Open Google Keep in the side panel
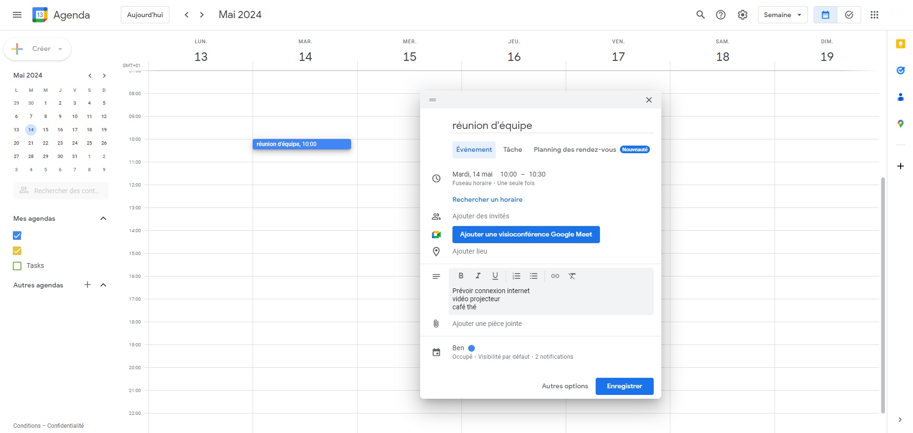Image resolution: width=913 pixels, height=433 pixels. [x=900, y=44]
